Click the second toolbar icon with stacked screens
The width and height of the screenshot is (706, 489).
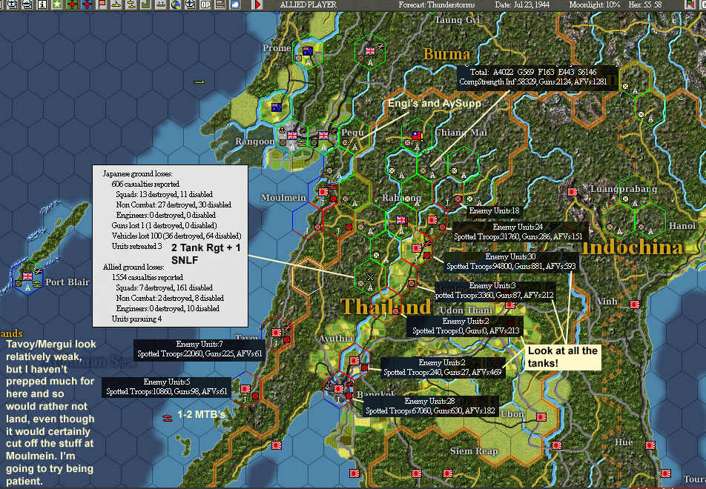coord(13,4)
